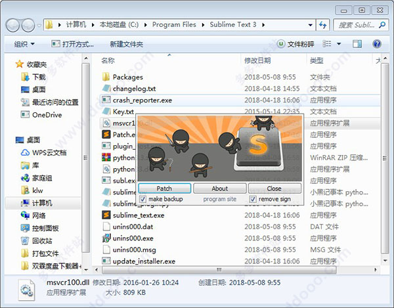Select 本地磁盘 (C:) breadcrumb segment
The width and height of the screenshot is (394, 308).
pos(119,24)
